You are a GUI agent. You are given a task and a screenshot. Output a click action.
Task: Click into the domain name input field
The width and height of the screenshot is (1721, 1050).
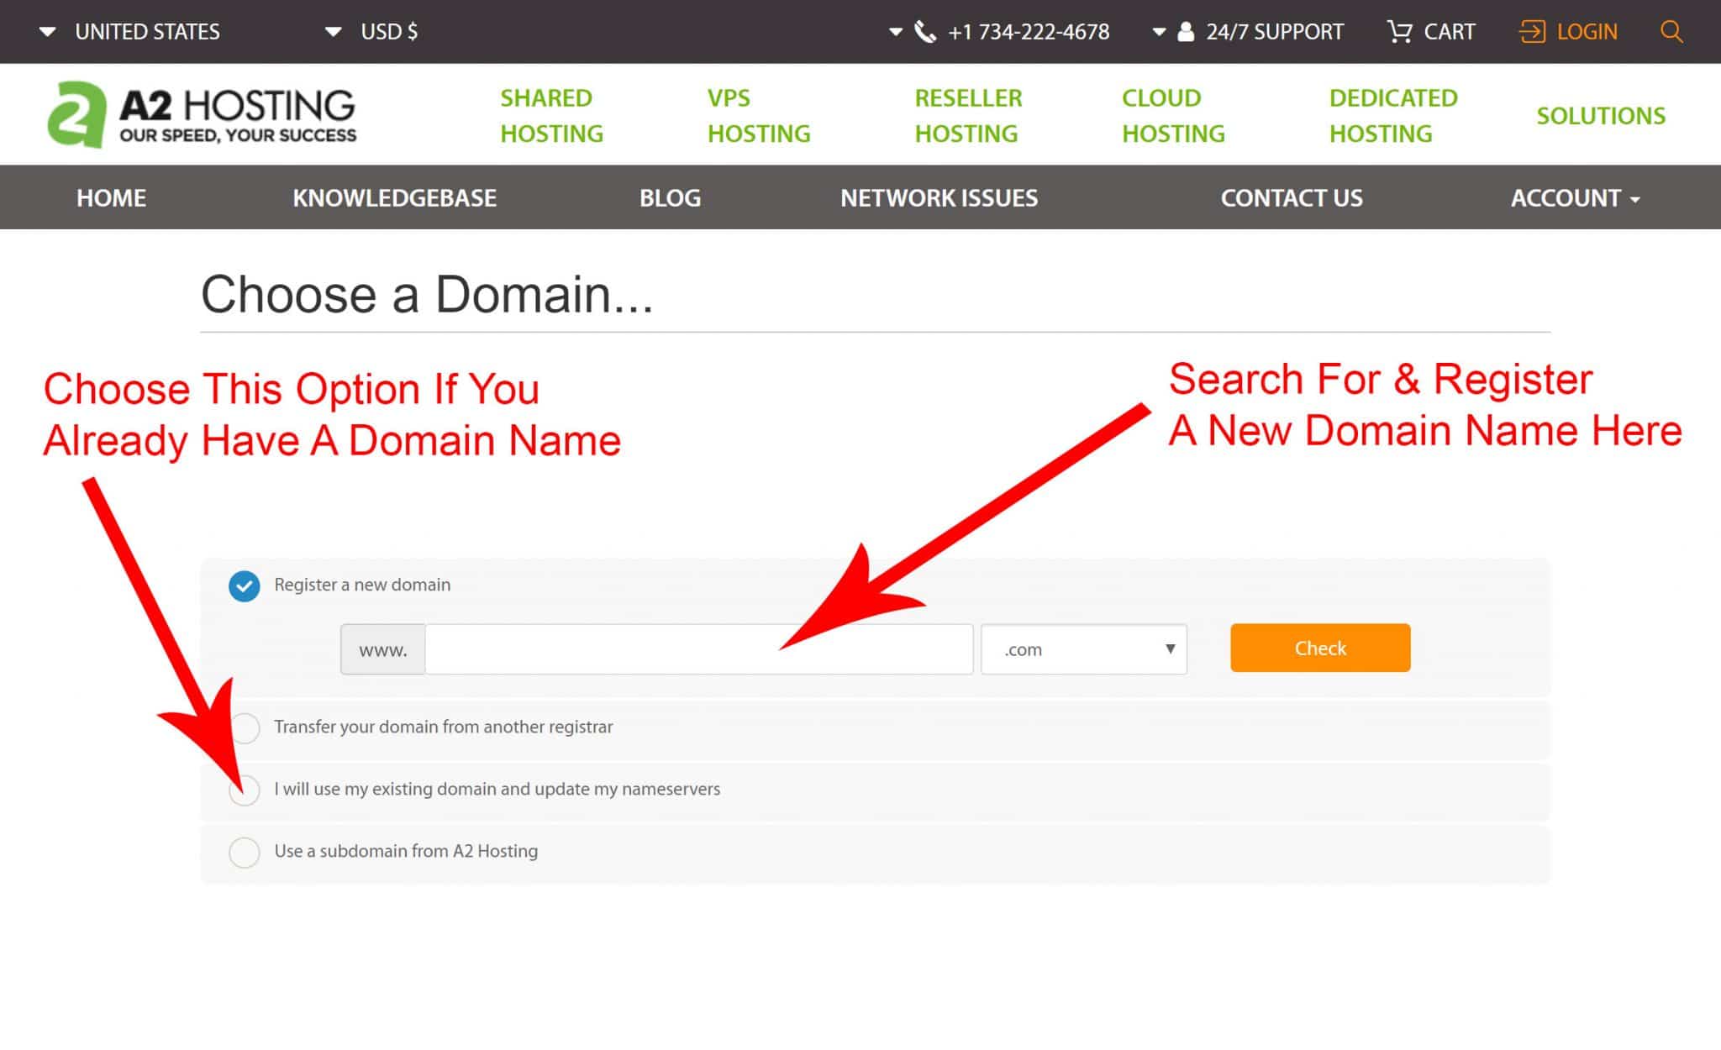pos(699,648)
